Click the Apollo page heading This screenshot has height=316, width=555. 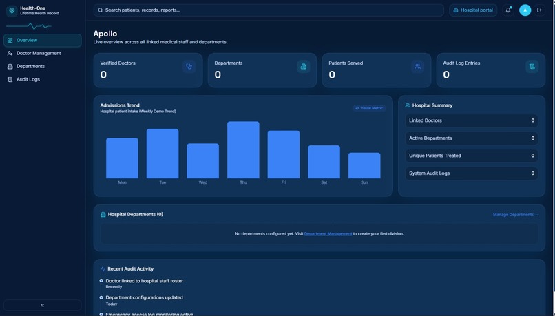point(105,34)
